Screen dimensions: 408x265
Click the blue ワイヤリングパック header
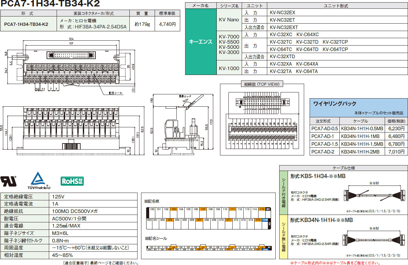point(358,108)
